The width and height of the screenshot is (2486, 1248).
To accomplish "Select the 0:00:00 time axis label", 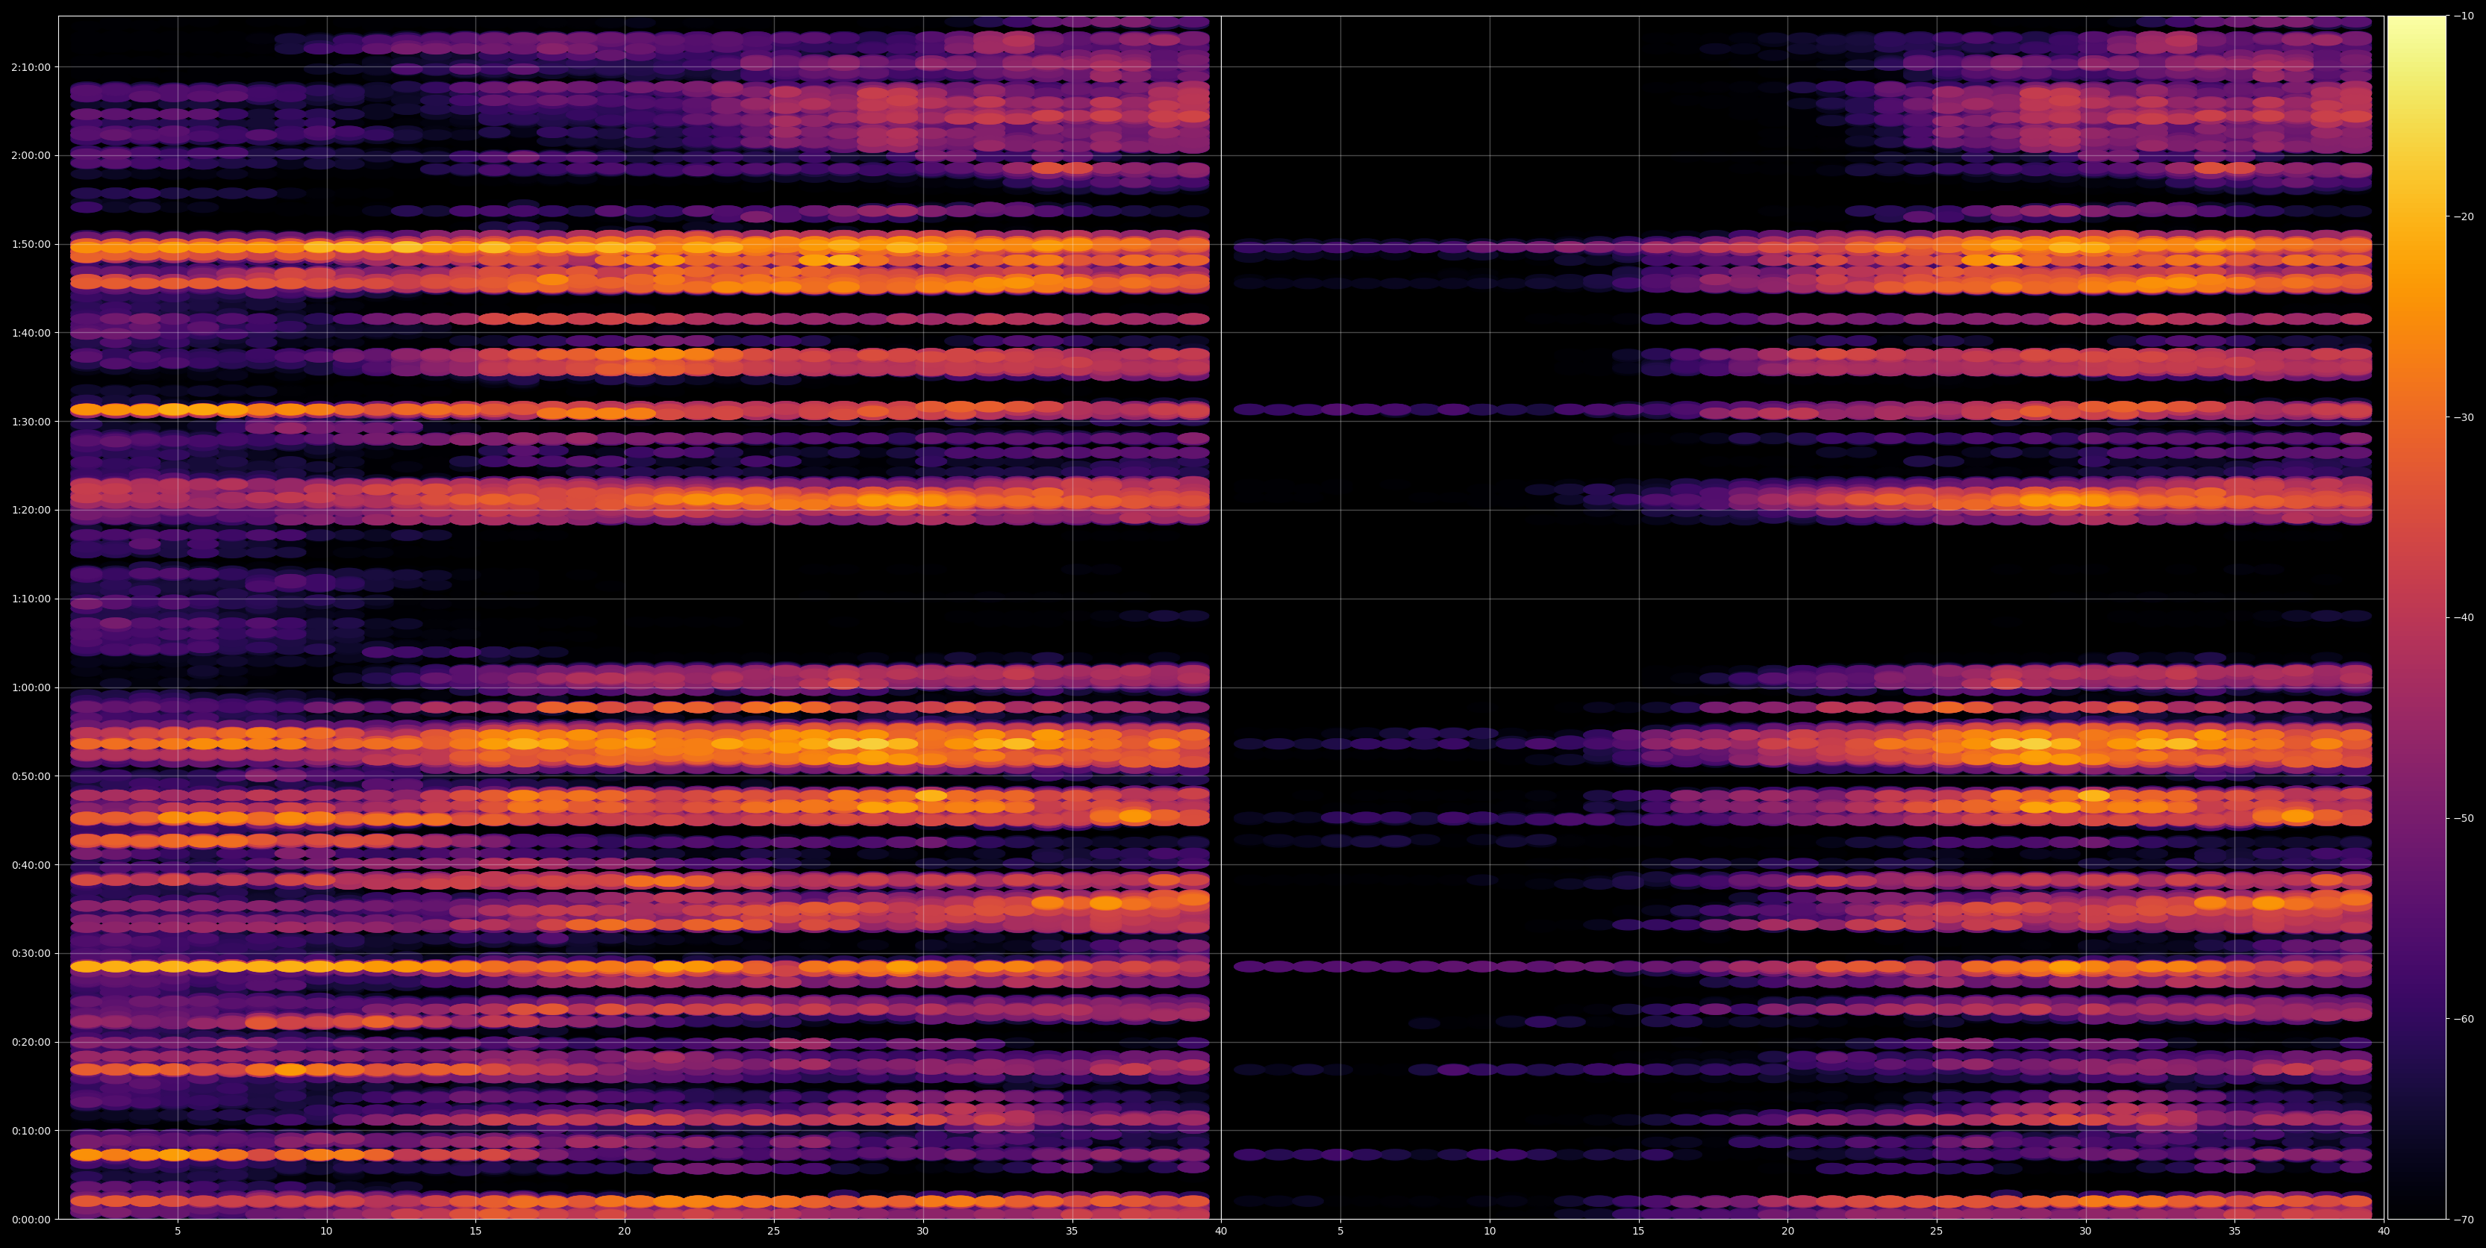I will 32,1220.
